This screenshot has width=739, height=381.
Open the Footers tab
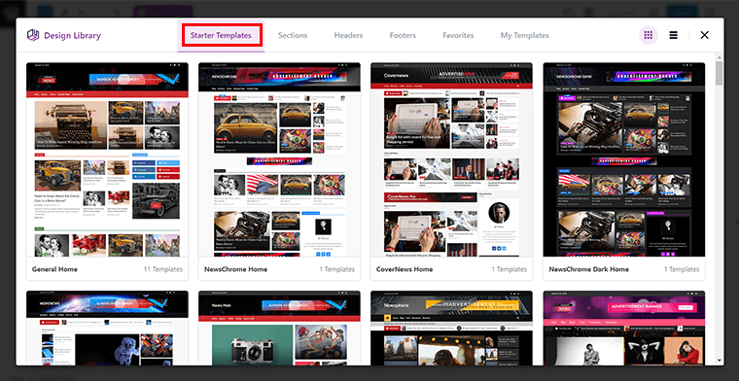coord(403,35)
